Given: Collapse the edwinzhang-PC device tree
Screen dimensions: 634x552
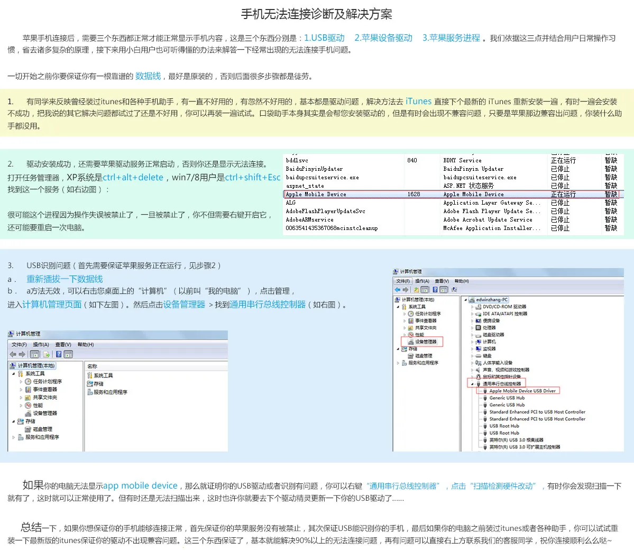Looking at the screenshot, I should (x=466, y=300).
